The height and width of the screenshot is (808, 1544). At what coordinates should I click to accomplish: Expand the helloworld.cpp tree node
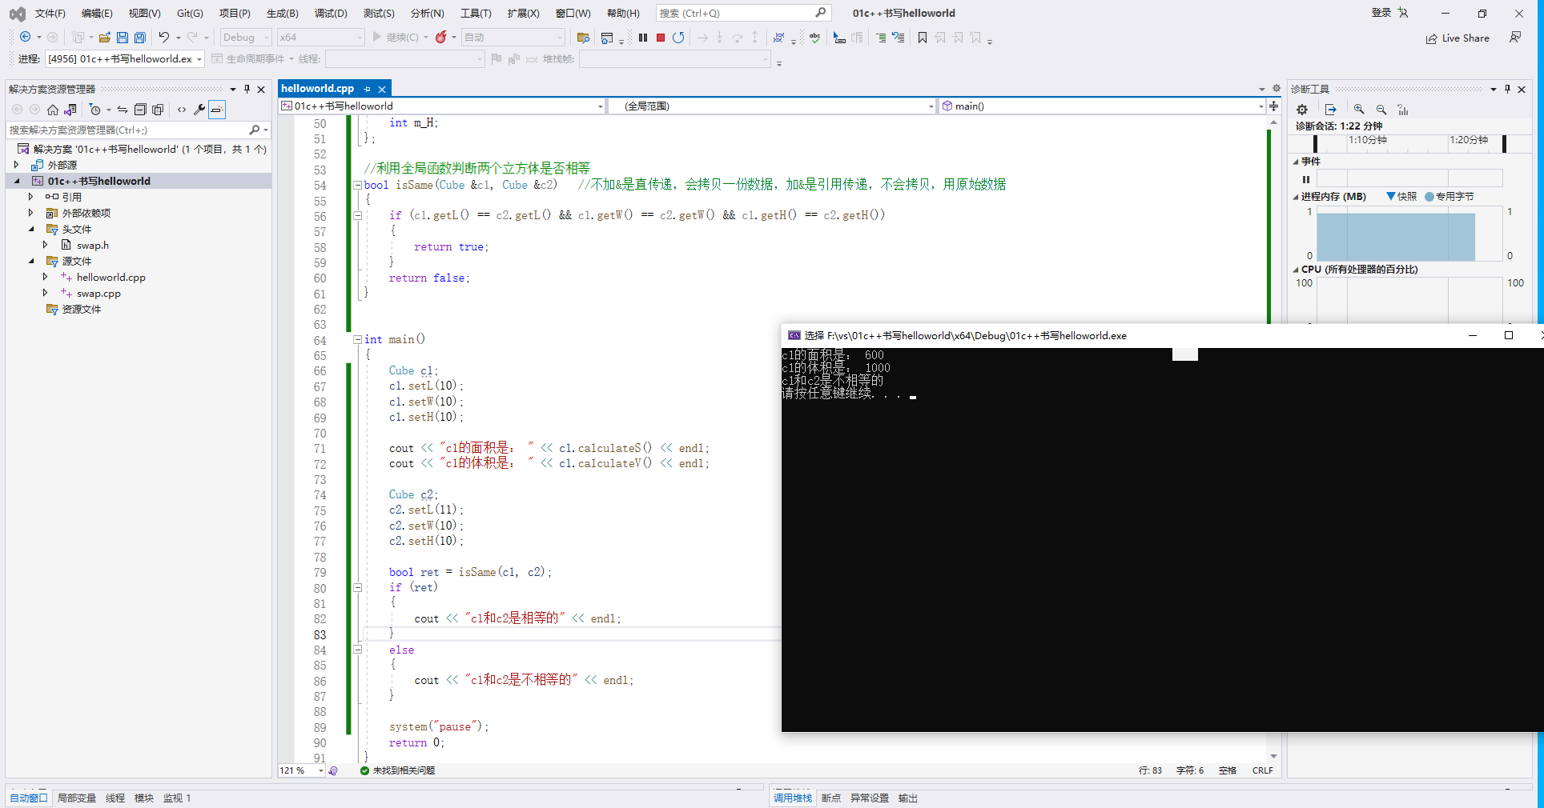[45, 277]
